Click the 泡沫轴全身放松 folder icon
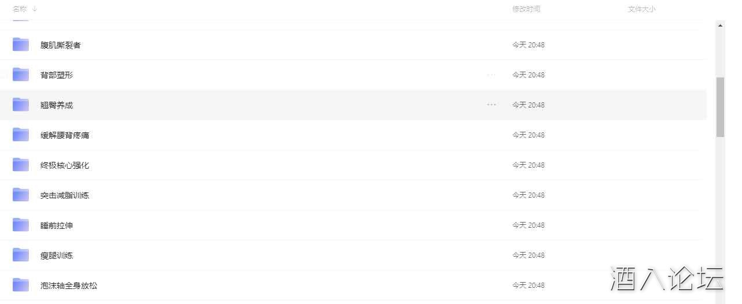The width and height of the screenshot is (742, 304). coord(21,285)
